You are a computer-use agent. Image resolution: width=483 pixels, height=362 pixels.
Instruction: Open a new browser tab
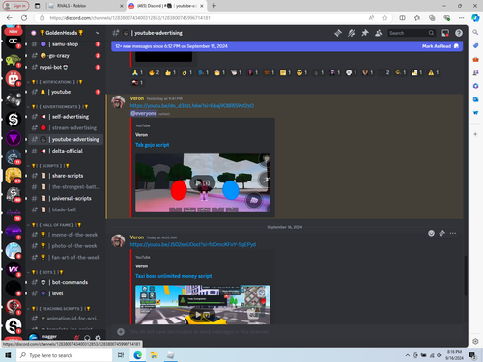coord(214,6)
